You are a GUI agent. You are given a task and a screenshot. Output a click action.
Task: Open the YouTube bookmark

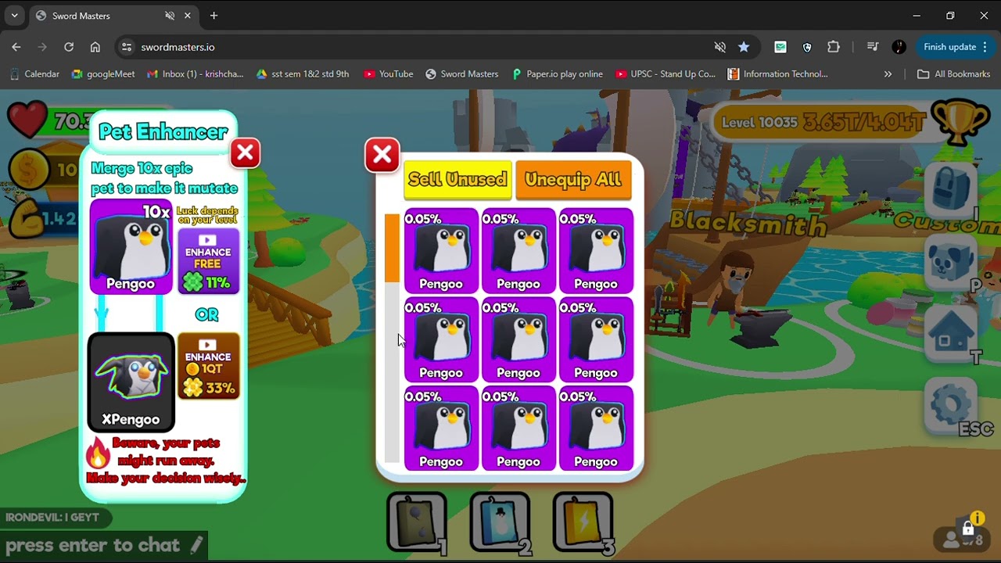tap(389, 74)
